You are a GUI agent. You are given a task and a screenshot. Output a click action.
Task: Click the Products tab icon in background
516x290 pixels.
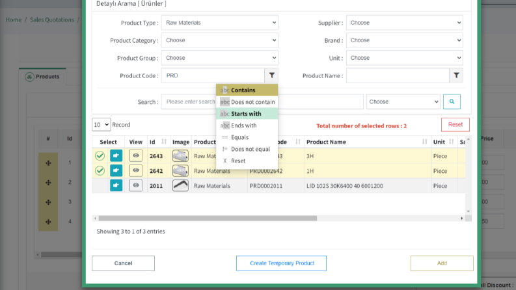pyautogui.click(x=29, y=77)
